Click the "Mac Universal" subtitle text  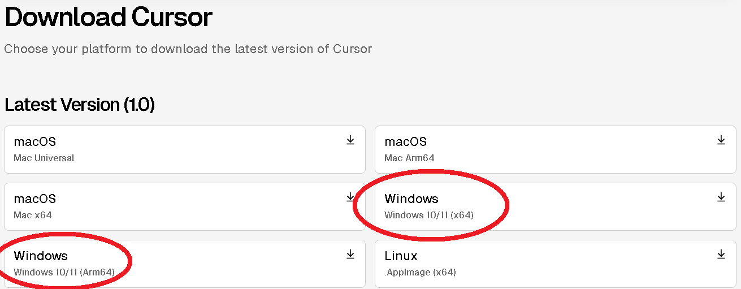point(44,158)
